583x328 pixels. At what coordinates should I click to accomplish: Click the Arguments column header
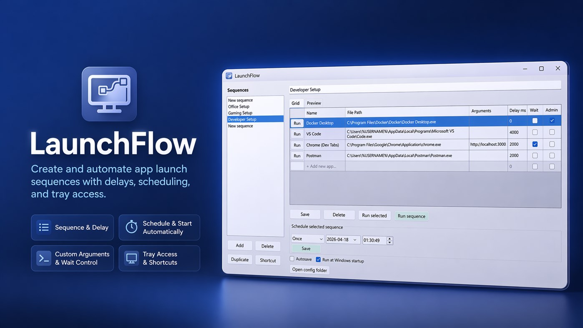point(488,111)
